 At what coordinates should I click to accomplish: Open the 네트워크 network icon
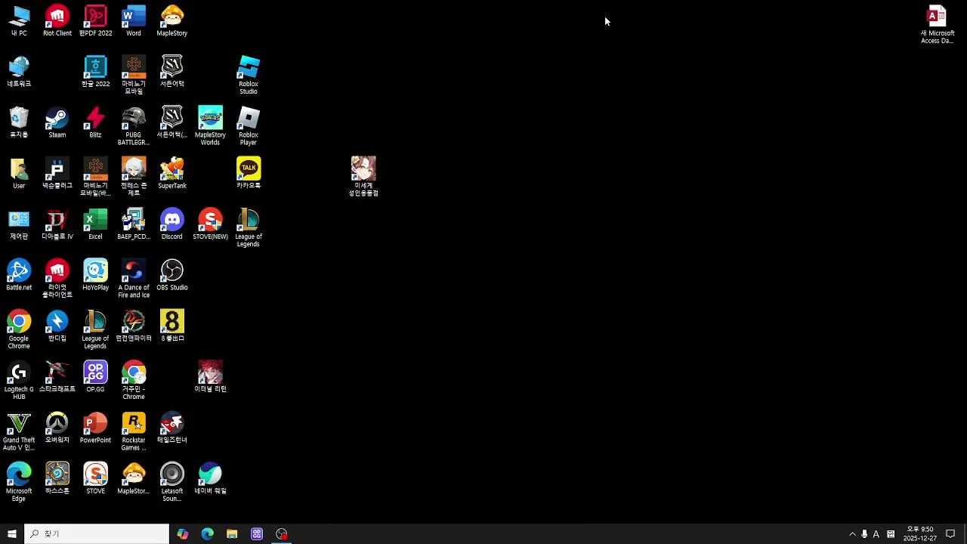coord(19,72)
